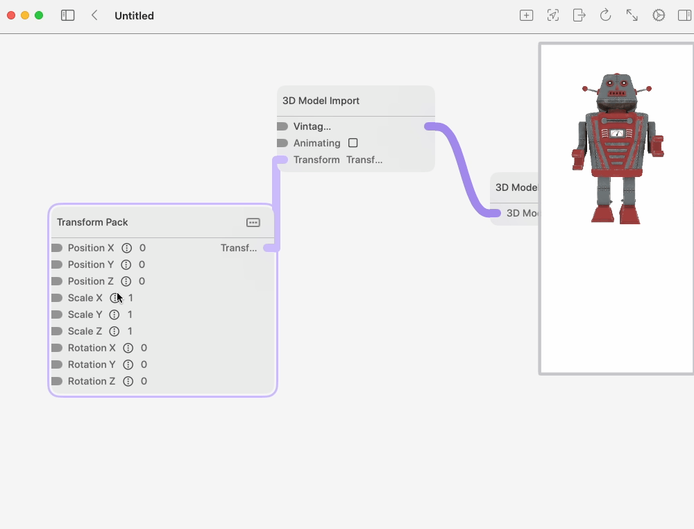Go back using the chevron arrow
Viewport: 694px width, 529px height.
[94, 15]
